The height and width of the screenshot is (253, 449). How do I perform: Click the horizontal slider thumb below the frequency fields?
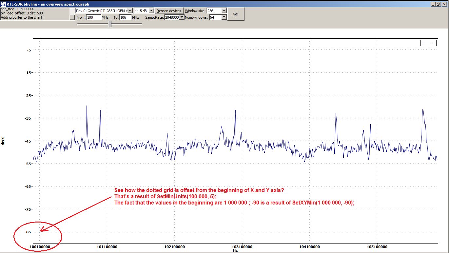tap(110, 24)
